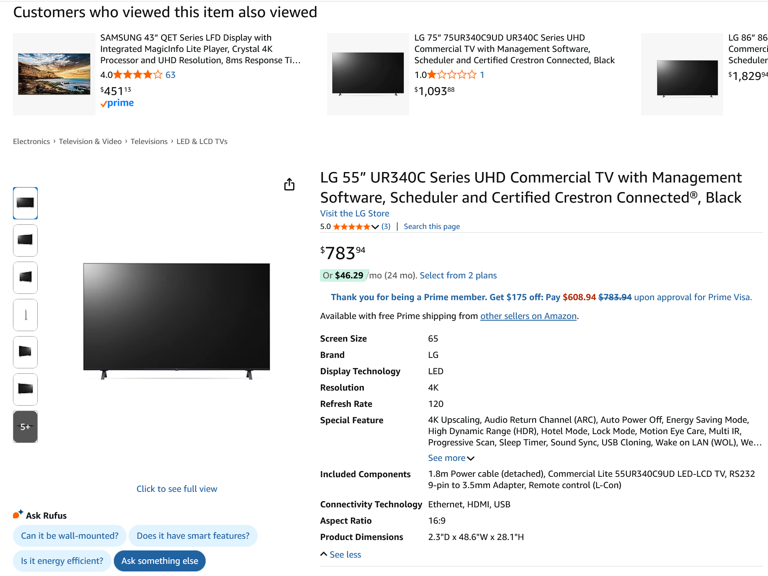Open the 5+ more images thumbnail
Viewport: 768px width, 576px height.
[25, 427]
